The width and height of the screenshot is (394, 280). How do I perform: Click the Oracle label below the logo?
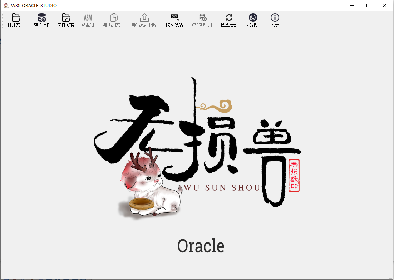click(201, 246)
